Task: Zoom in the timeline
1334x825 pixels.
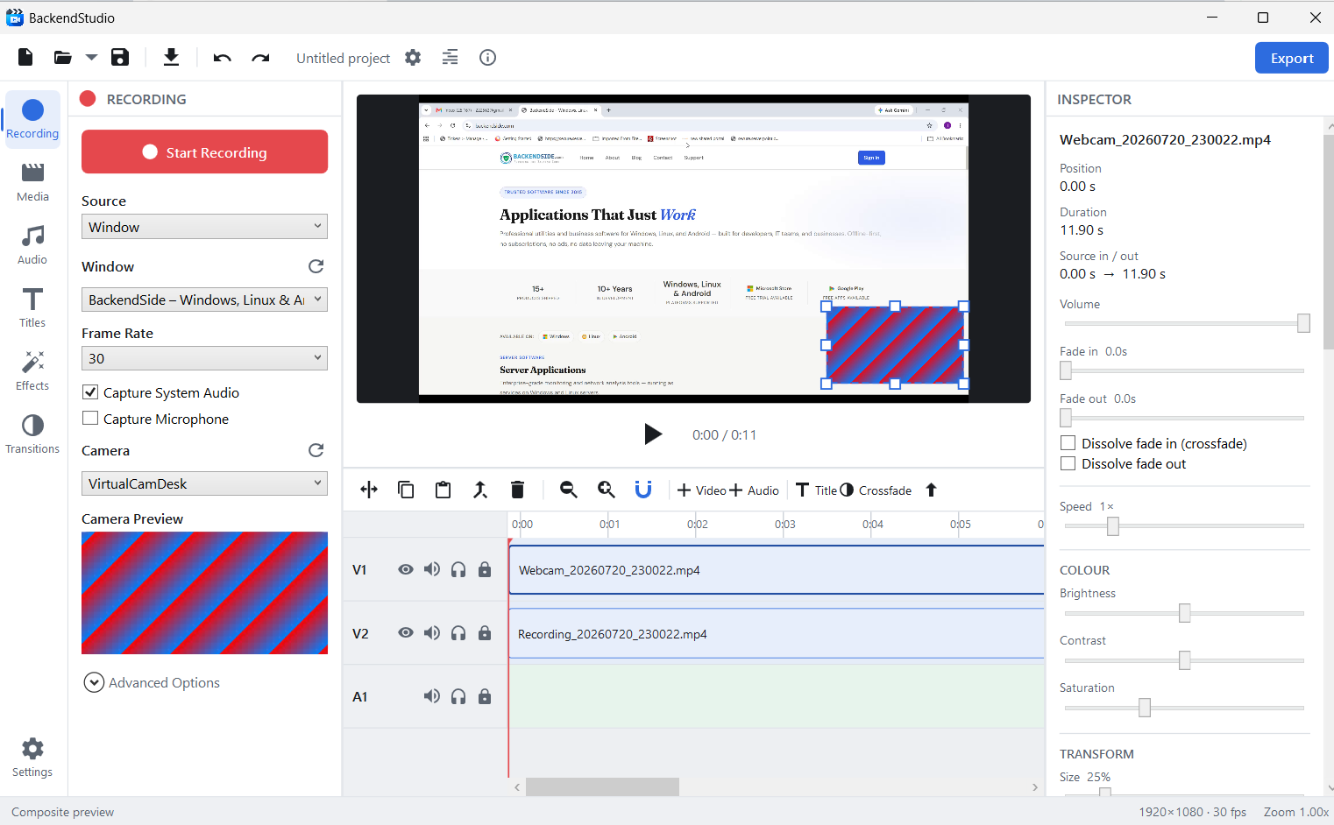Action: pyautogui.click(x=607, y=490)
